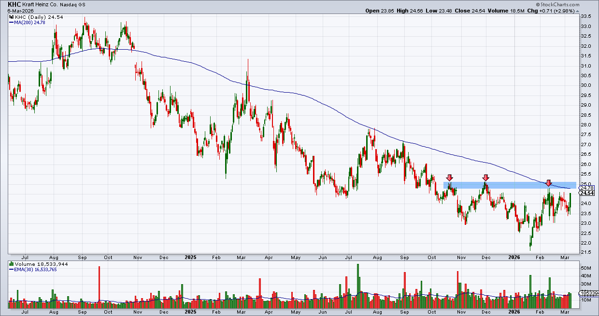Click the 2025 label under the volume panel
599x316 pixels.
pos(191,312)
